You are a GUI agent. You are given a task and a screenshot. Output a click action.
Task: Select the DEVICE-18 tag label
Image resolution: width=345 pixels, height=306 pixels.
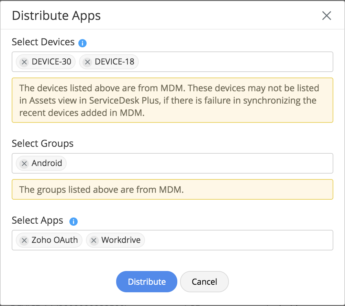[115, 62]
